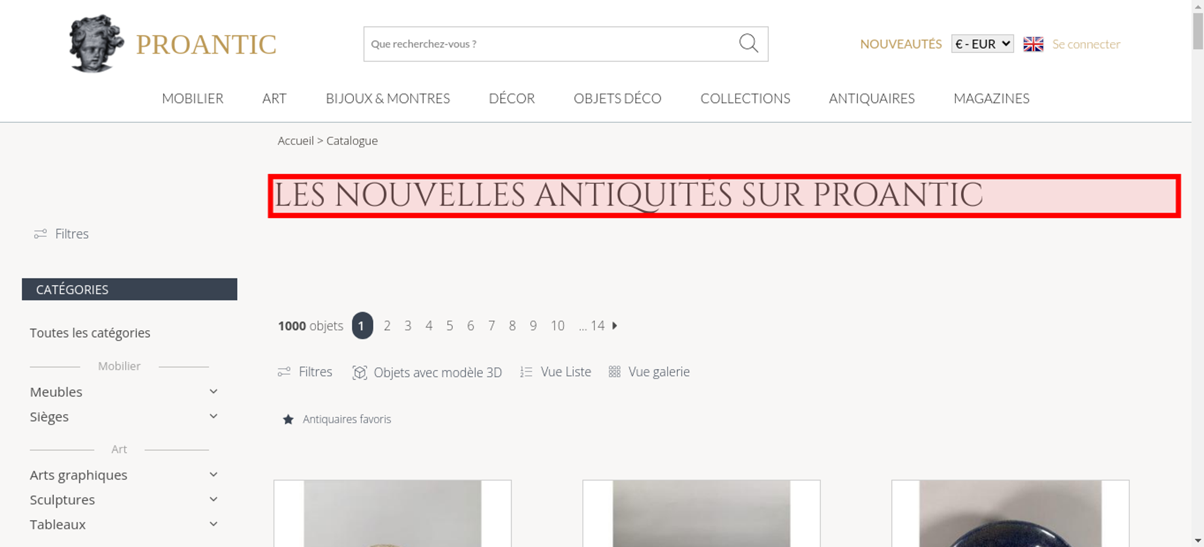
Task: Open Filtres via the sidebar sliders icon
Action: click(x=40, y=234)
